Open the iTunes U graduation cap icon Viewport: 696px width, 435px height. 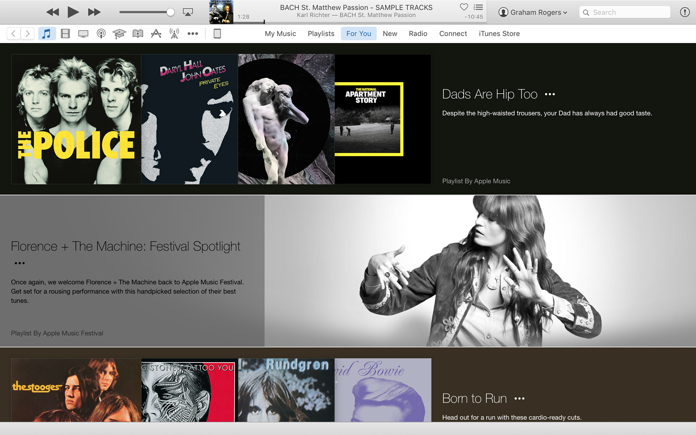tap(119, 34)
